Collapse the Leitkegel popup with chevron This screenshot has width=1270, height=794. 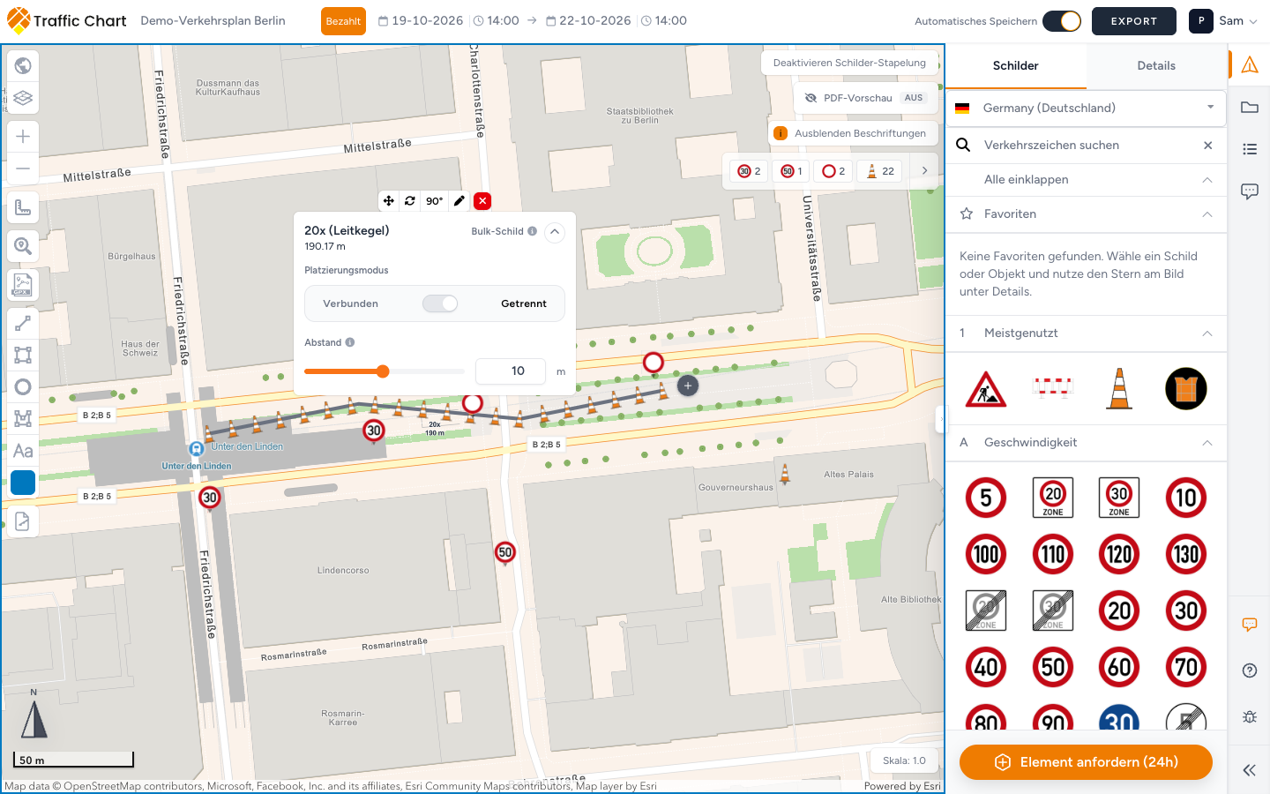[x=554, y=232]
